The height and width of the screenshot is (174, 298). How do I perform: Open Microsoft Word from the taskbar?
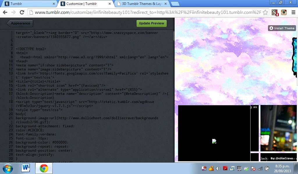(x=26, y=168)
